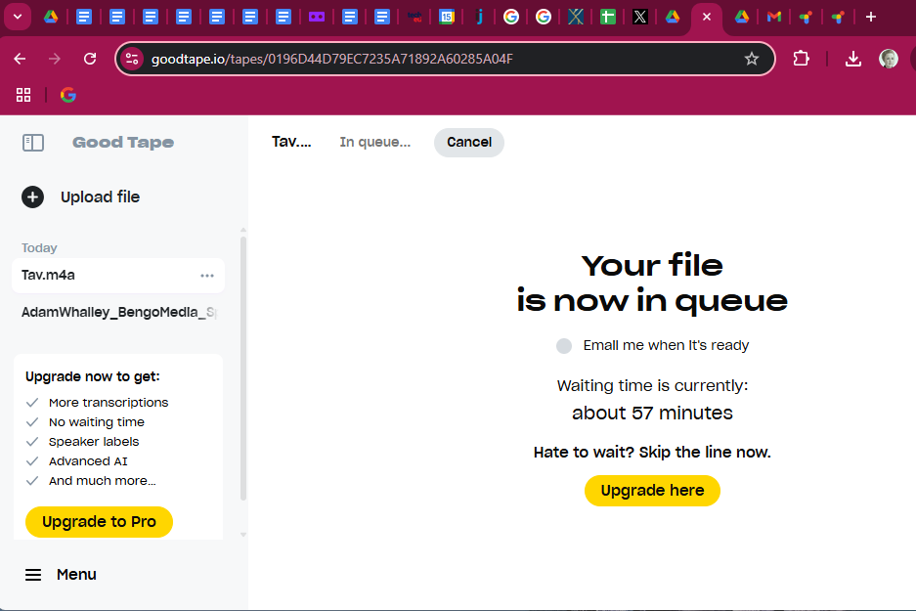Click the sidebar scroll down arrow
The width and height of the screenshot is (916, 611).
[x=243, y=535]
